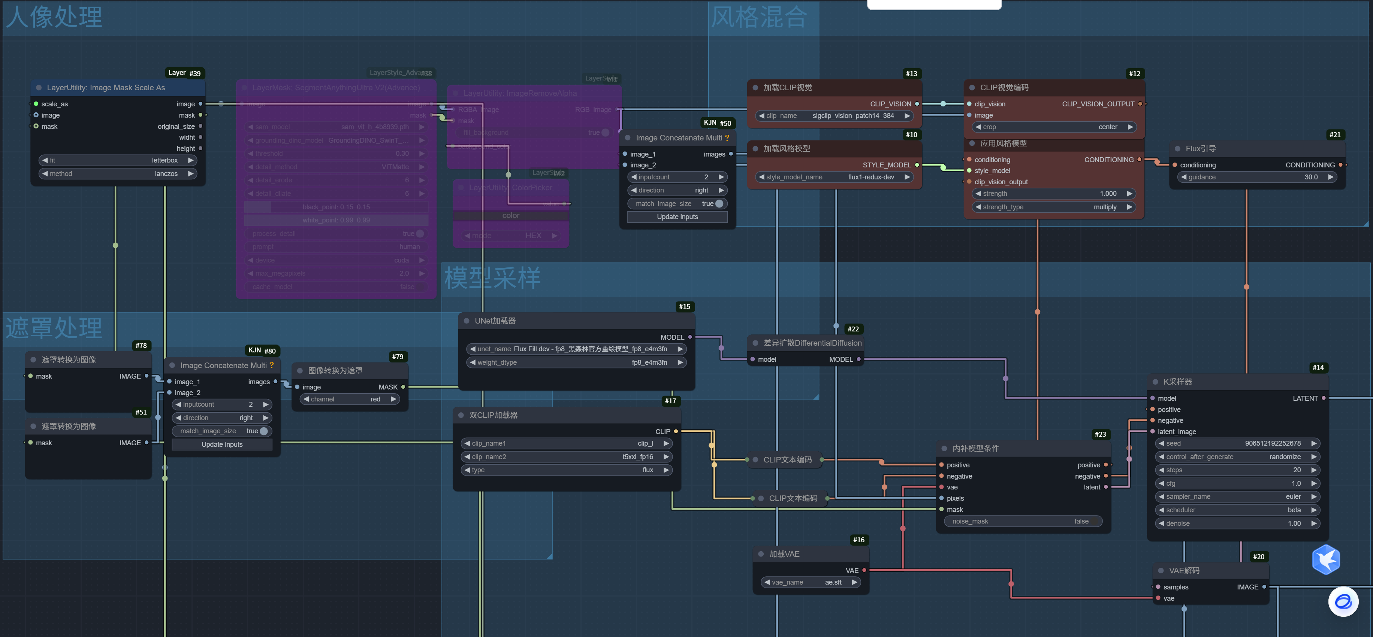The height and width of the screenshot is (637, 1373).
Task: Click the collapse dot on Flux引导 node
Action: (x=1177, y=149)
